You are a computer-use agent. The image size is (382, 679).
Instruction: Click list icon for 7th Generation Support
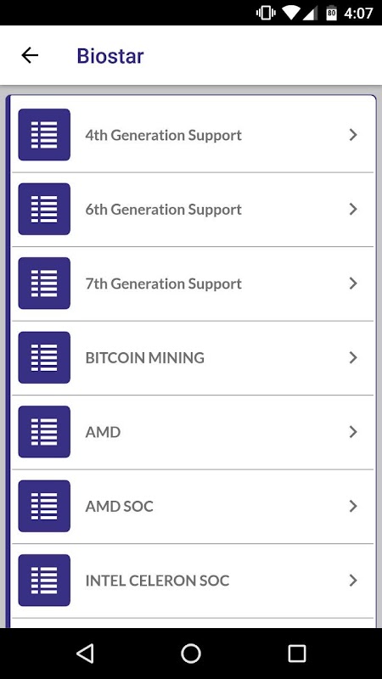point(44,283)
